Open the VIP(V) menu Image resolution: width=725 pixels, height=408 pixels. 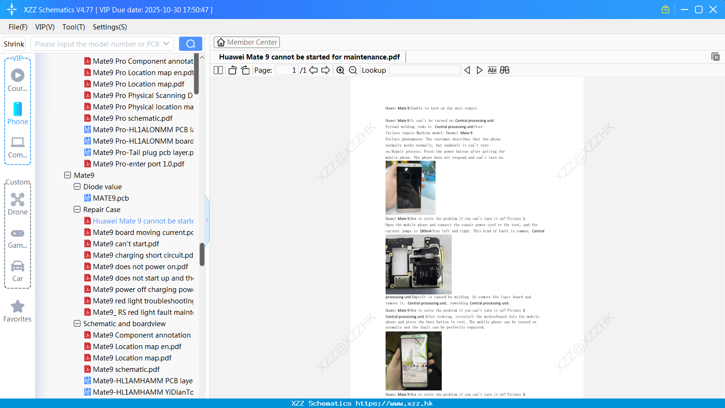click(x=45, y=27)
